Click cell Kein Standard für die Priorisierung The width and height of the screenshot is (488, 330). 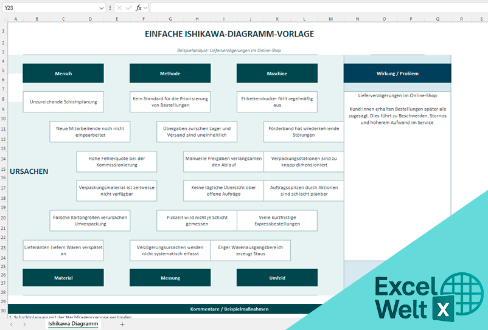coord(170,102)
